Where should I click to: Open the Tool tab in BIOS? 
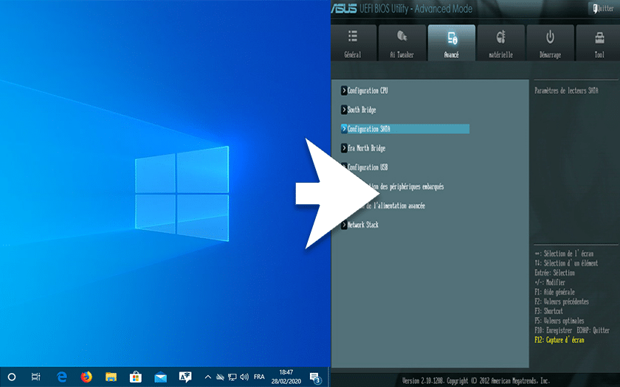[599, 43]
